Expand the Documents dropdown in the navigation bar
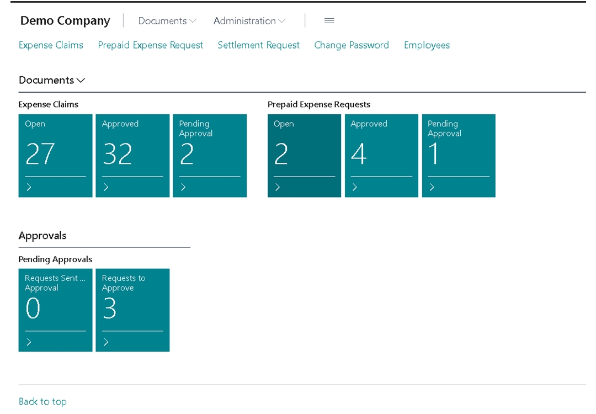The image size is (596, 414). (x=166, y=20)
